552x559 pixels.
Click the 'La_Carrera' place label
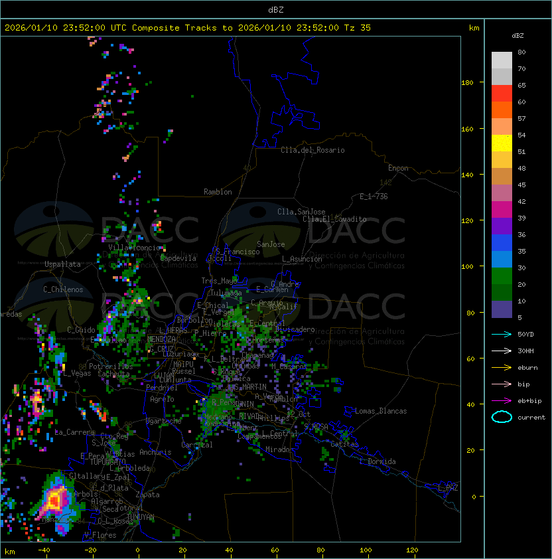click(75, 432)
